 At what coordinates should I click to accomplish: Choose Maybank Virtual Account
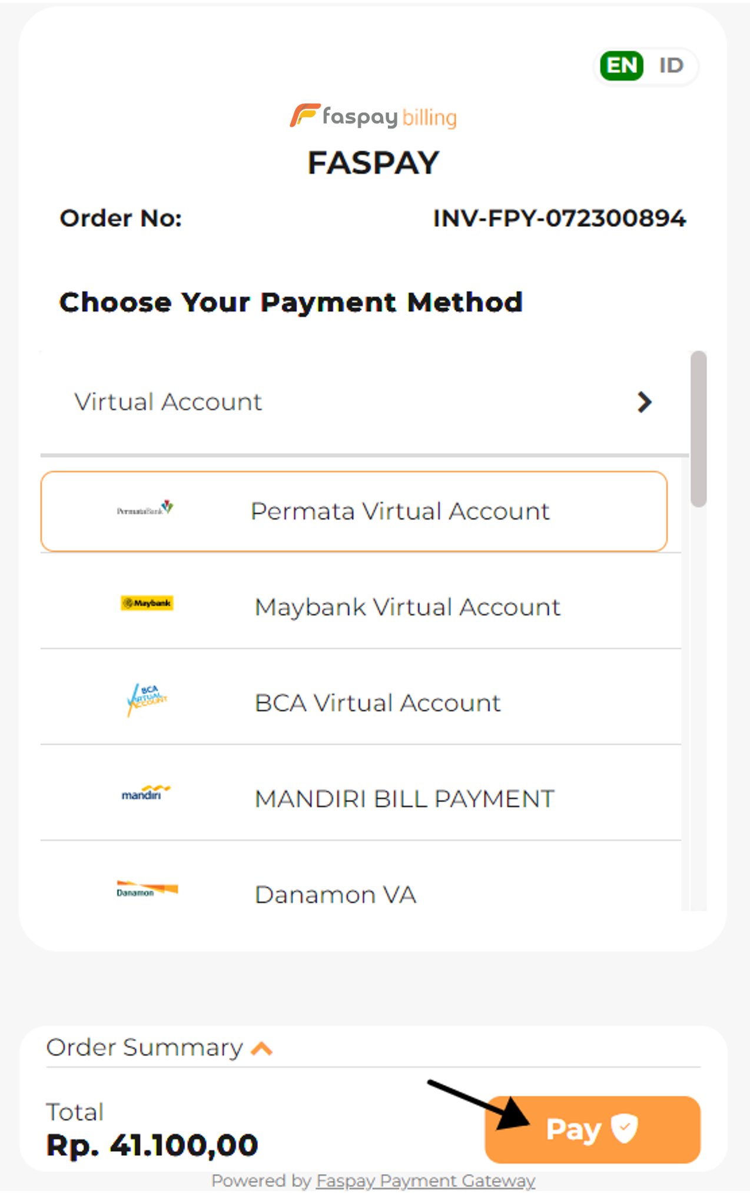click(x=407, y=607)
